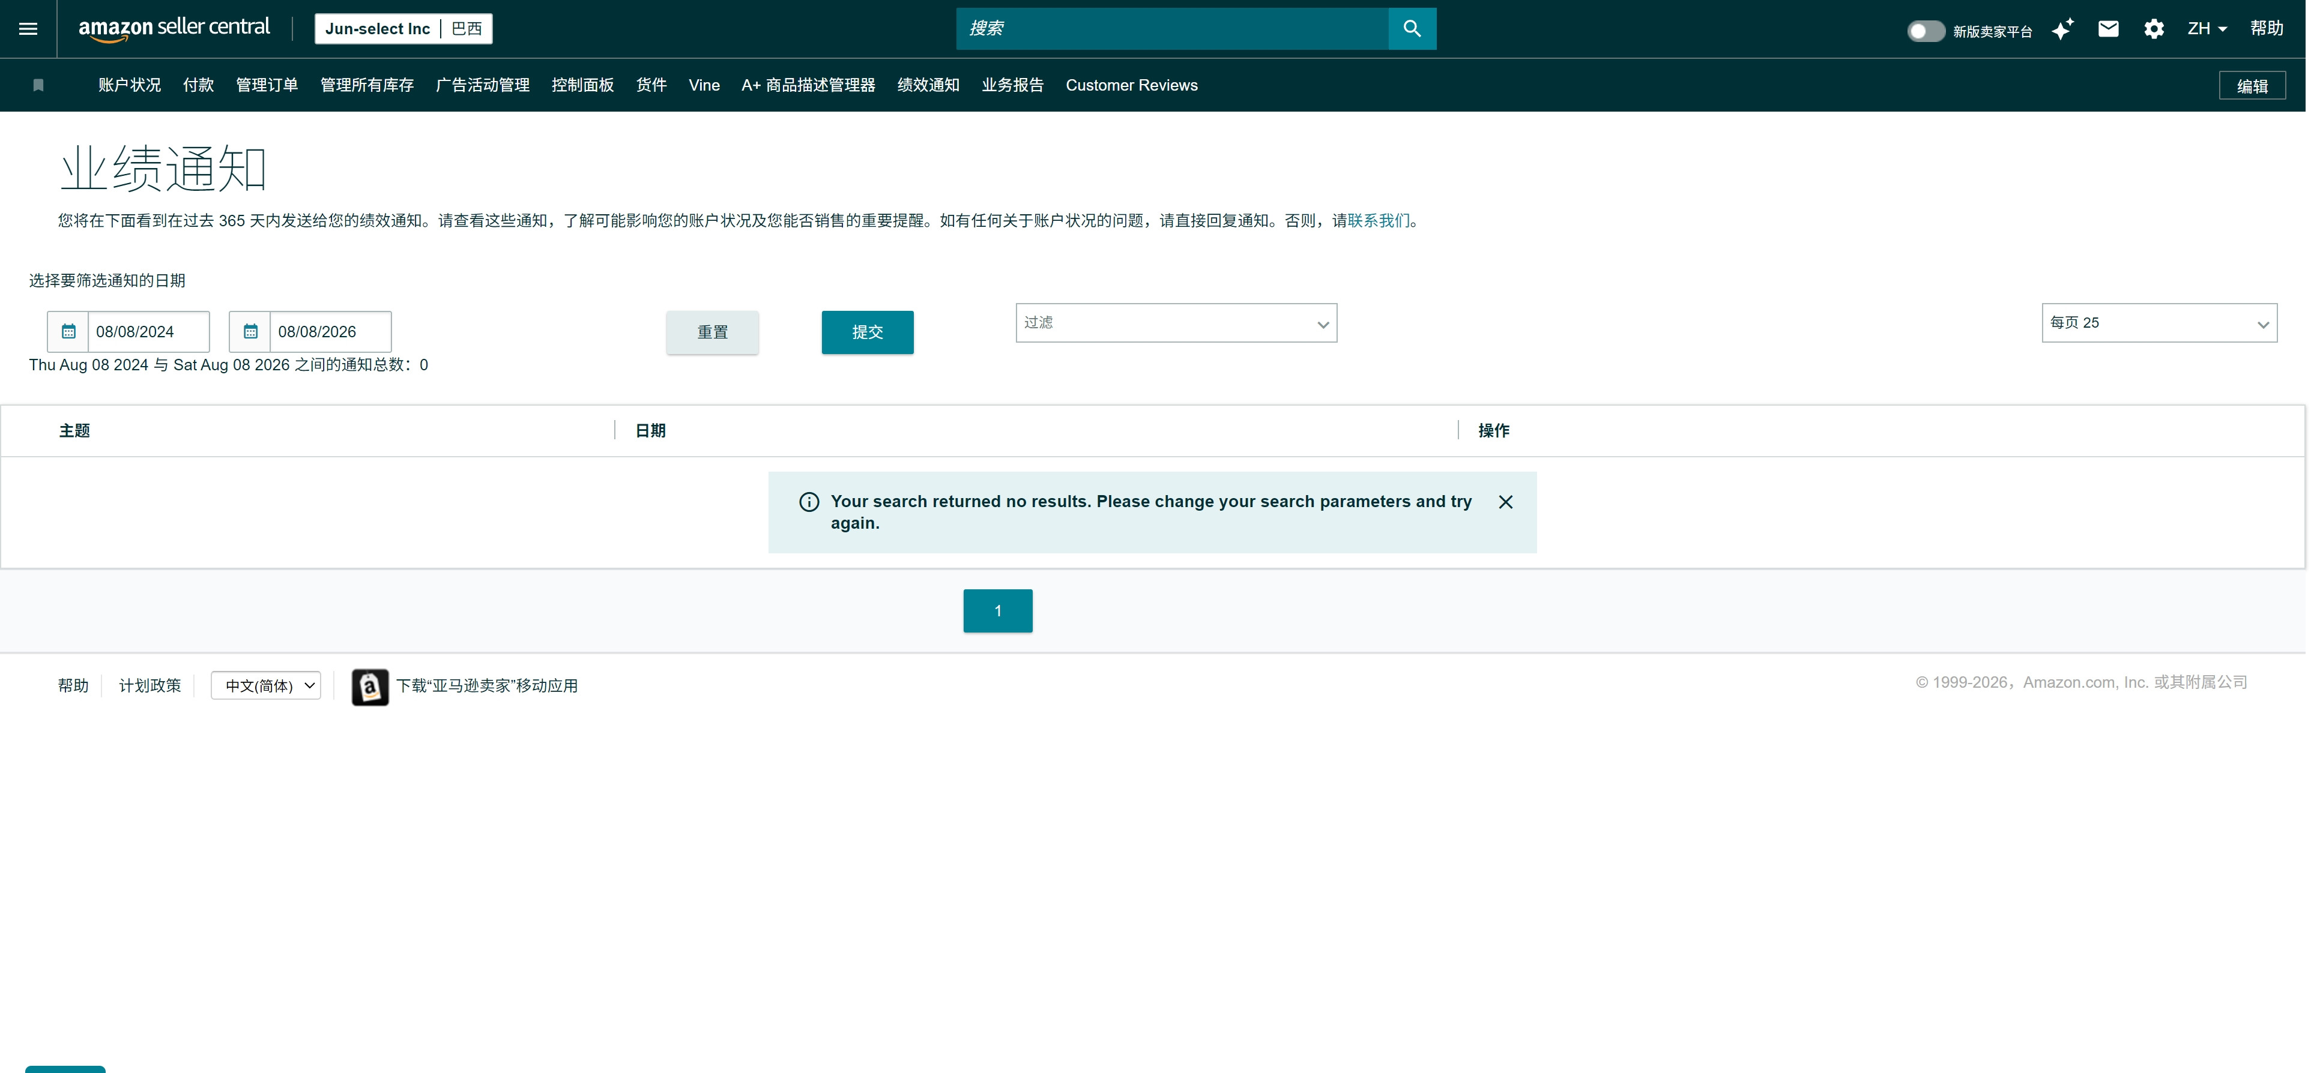
Task: Click the info icon in the alert
Action: point(809,502)
